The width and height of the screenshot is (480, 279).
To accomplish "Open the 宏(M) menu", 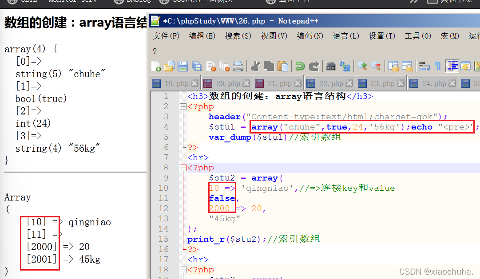I will click(450, 36).
